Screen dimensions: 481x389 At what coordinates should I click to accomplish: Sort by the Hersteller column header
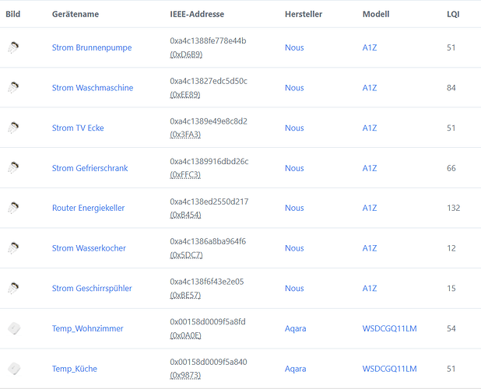tap(304, 14)
